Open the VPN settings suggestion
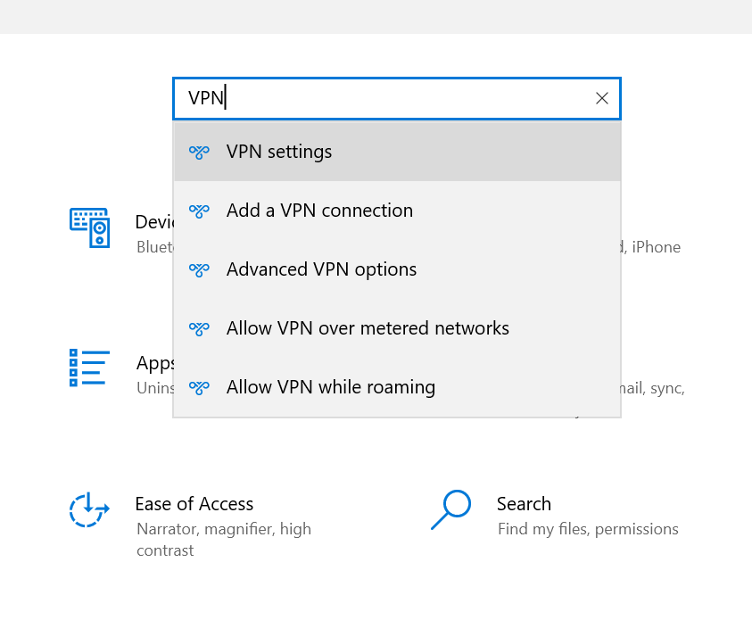752x620 pixels. 279,152
